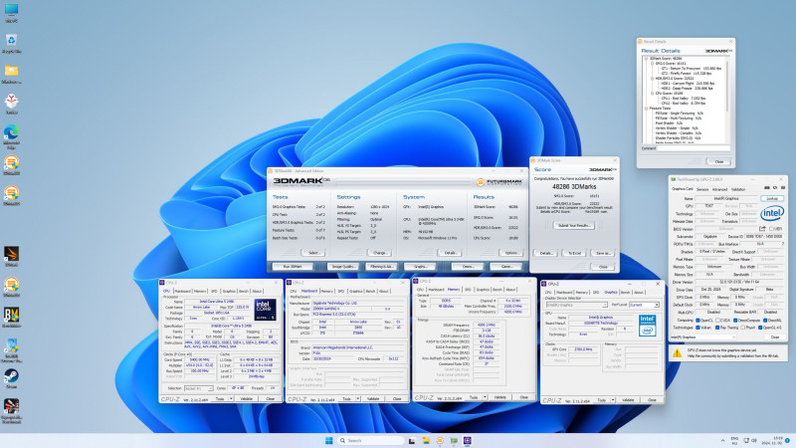Toggle the Vulkan checkbox in GPU-Z
Viewport: 796px width, 448px height.
[x=698, y=328]
